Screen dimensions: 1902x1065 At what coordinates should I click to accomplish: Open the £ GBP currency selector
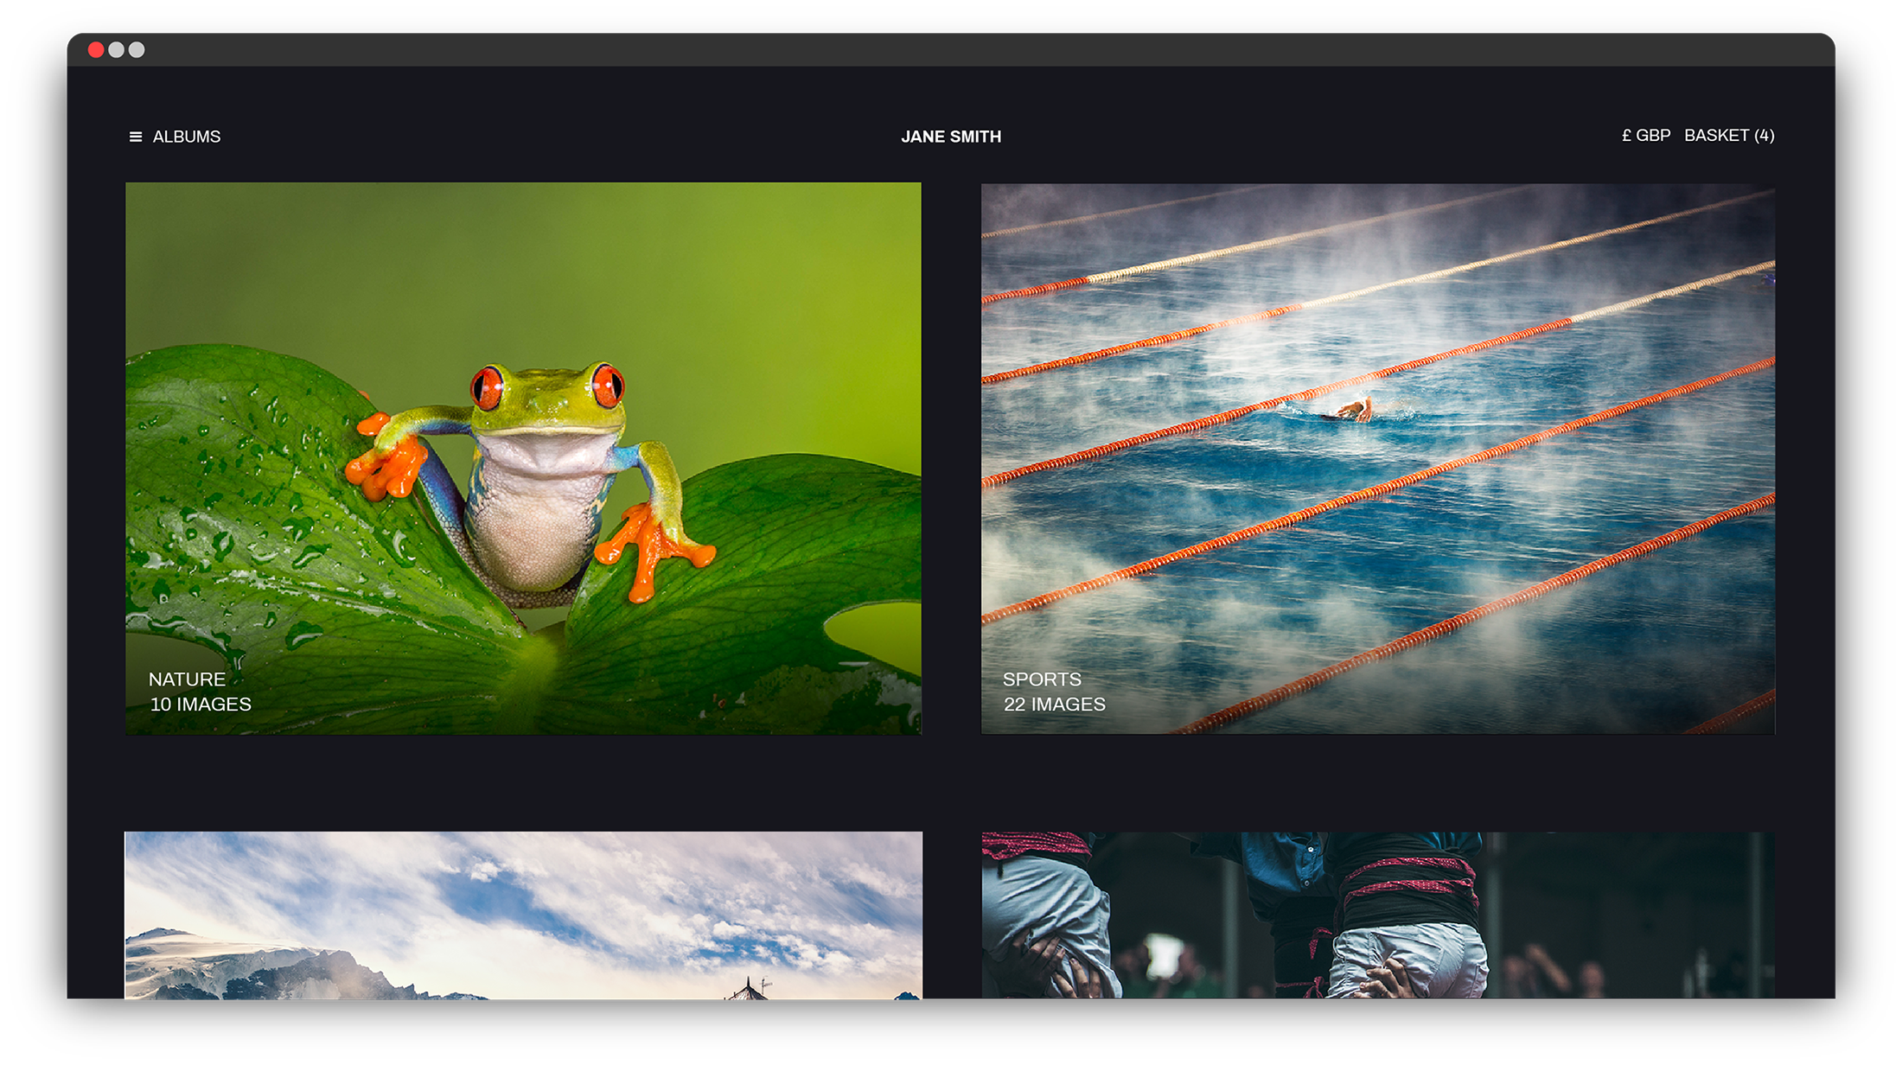1645,136
